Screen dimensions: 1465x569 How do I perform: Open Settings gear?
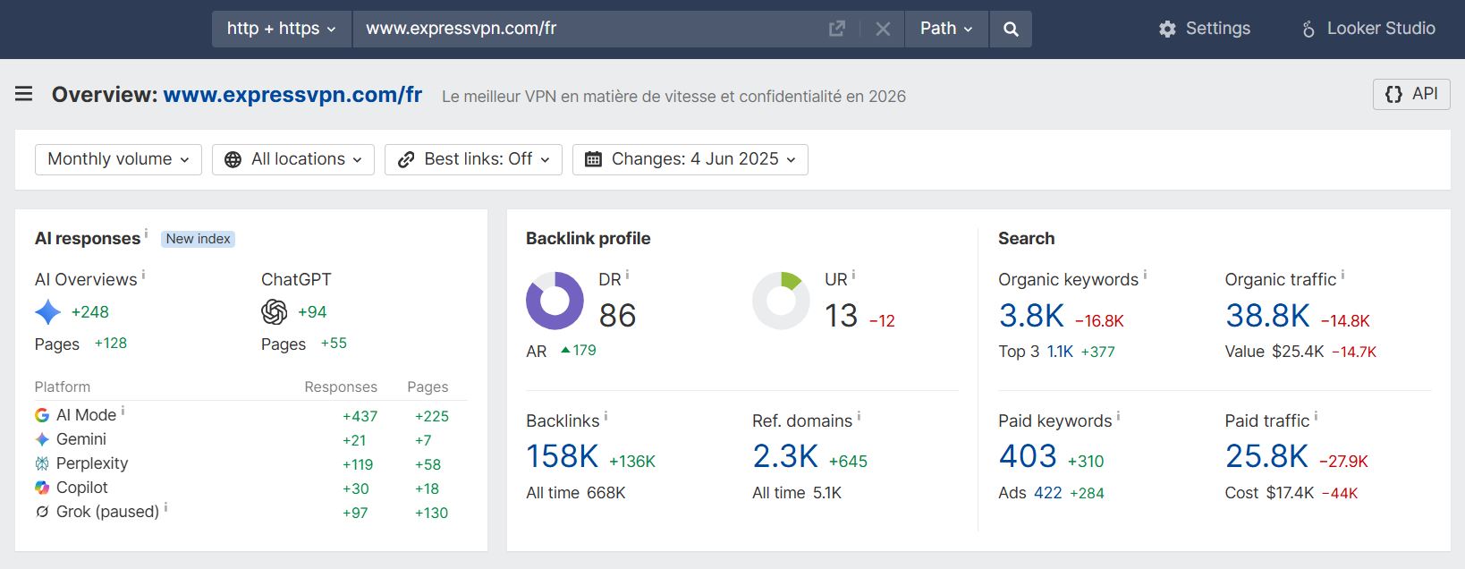(x=1205, y=29)
